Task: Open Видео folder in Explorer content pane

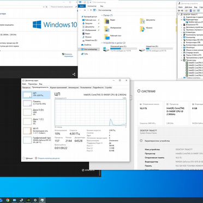Action: point(110,21)
